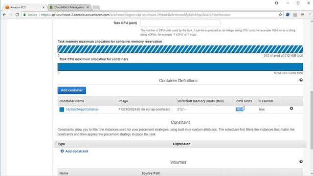Open the Chrome profile avatar icon
Screen dimensions: 313x176
click(x=276, y=3)
